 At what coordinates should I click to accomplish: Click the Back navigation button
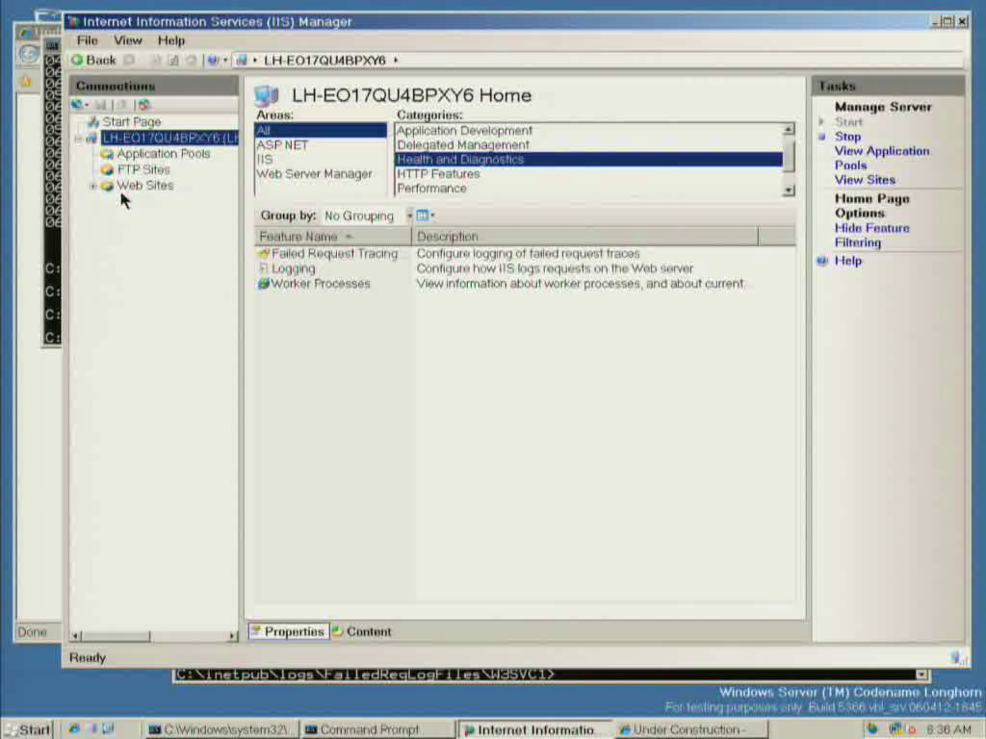click(x=93, y=60)
